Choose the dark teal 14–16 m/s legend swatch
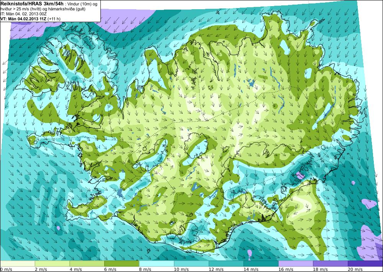This screenshot has height=272, width=383. coord(261,264)
